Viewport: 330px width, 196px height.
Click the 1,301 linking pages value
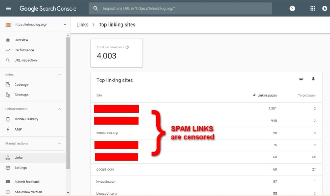coord(273,108)
